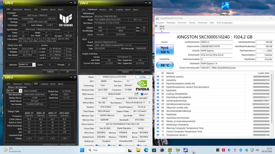Click the NVIDIA GeForce RTX 5070 name field
This screenshot has width=275, height=154.
click(x=114, y=77)
